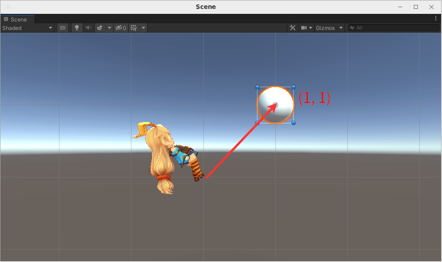Toggle the grid visibility icon

point(134,28)
